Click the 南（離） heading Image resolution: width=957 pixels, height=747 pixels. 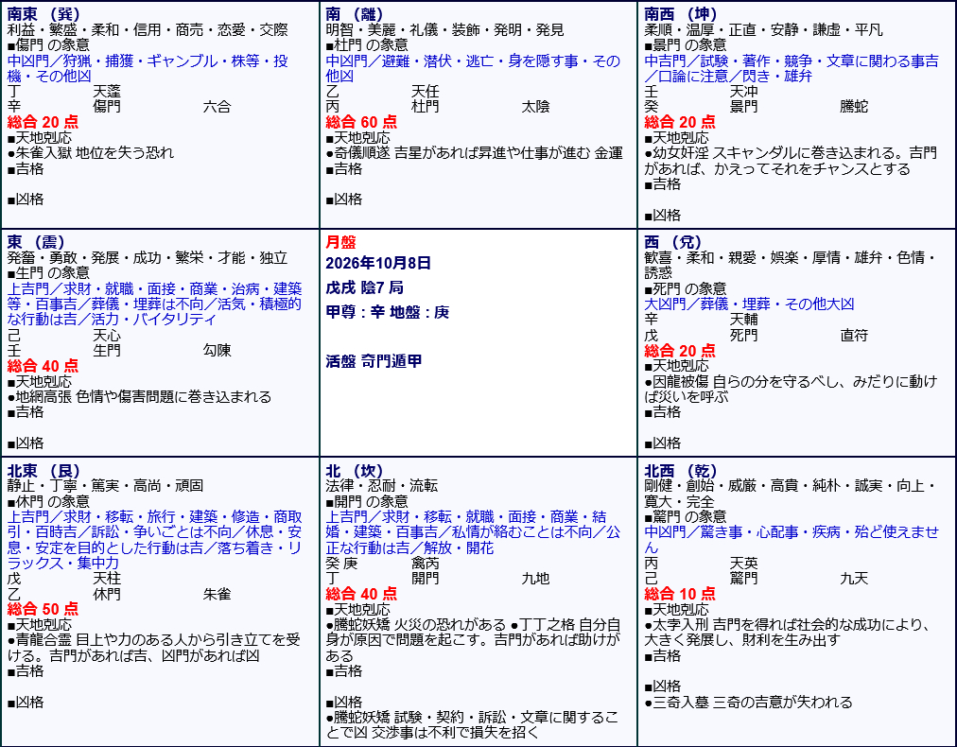click(x=355, y=14)
